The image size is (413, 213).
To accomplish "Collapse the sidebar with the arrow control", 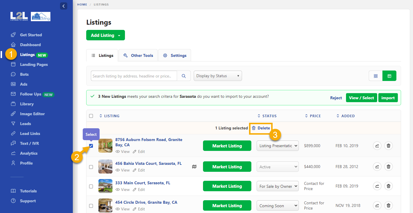I will point(63,6).
